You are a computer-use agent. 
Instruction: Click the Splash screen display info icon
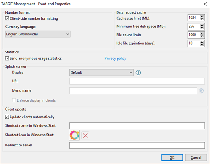pyautogui.click(x=138, y=73)
